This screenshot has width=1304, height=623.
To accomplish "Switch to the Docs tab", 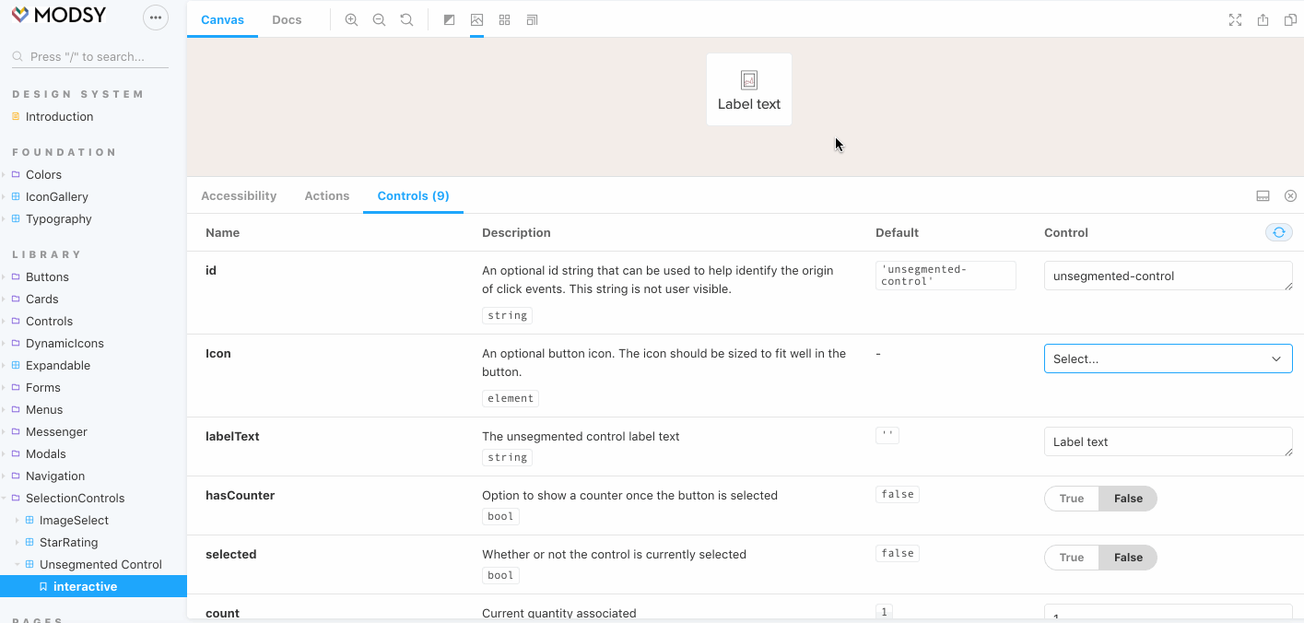I will coord(287,19).
